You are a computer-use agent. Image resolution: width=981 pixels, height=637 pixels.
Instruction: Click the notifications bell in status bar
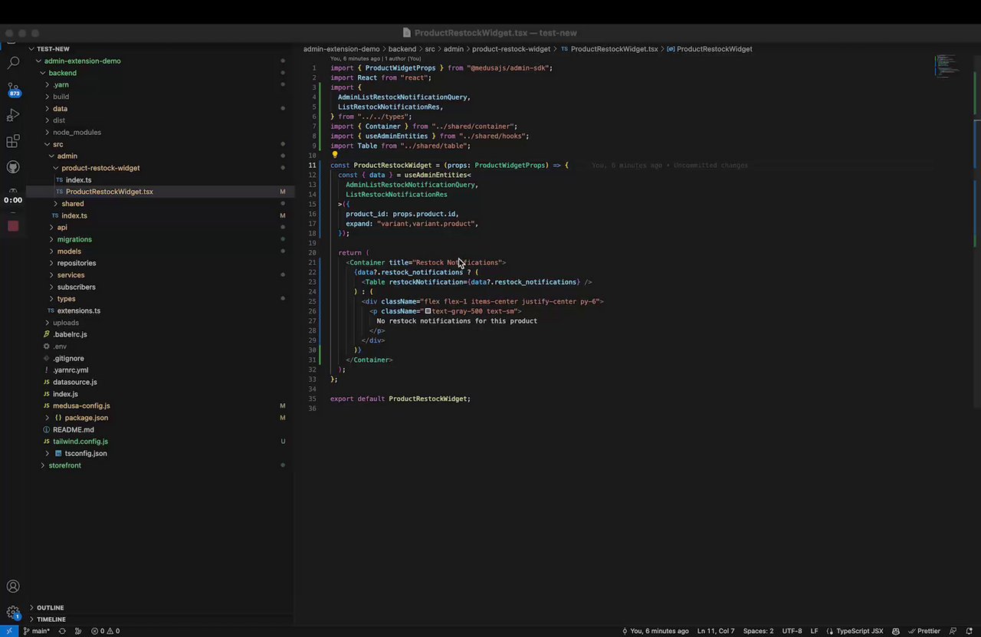(969, 631)
